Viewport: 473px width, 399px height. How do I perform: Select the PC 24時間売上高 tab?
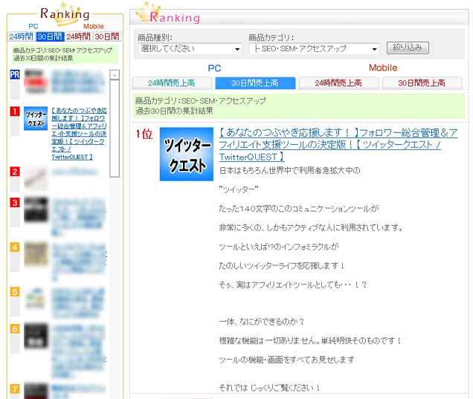[172, 83]
